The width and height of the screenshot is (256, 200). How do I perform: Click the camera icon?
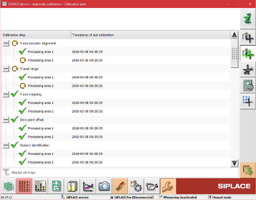point(104,186)
